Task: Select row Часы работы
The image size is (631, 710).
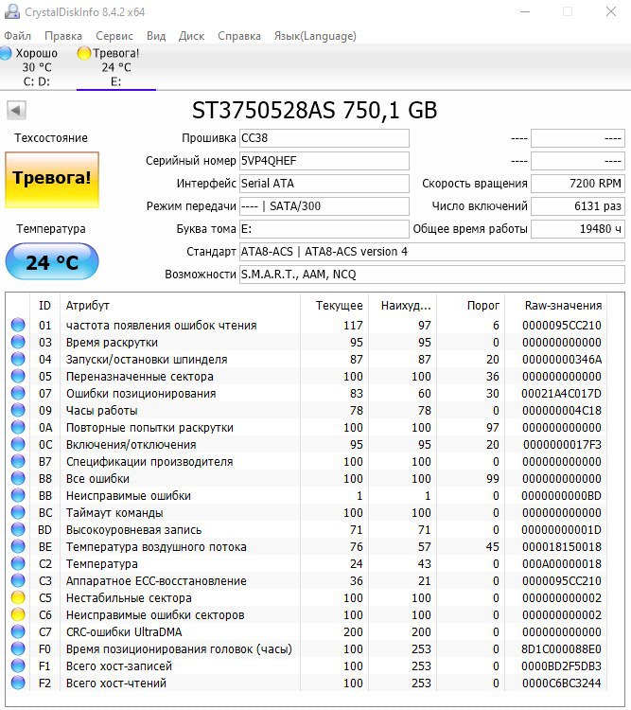Action: 307,410
